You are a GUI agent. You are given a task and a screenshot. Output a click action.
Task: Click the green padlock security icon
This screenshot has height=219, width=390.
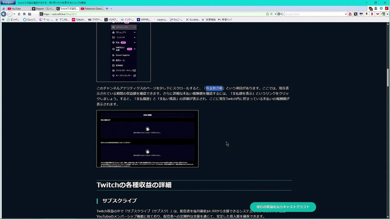pyautogui.click(x=268, y=14)
